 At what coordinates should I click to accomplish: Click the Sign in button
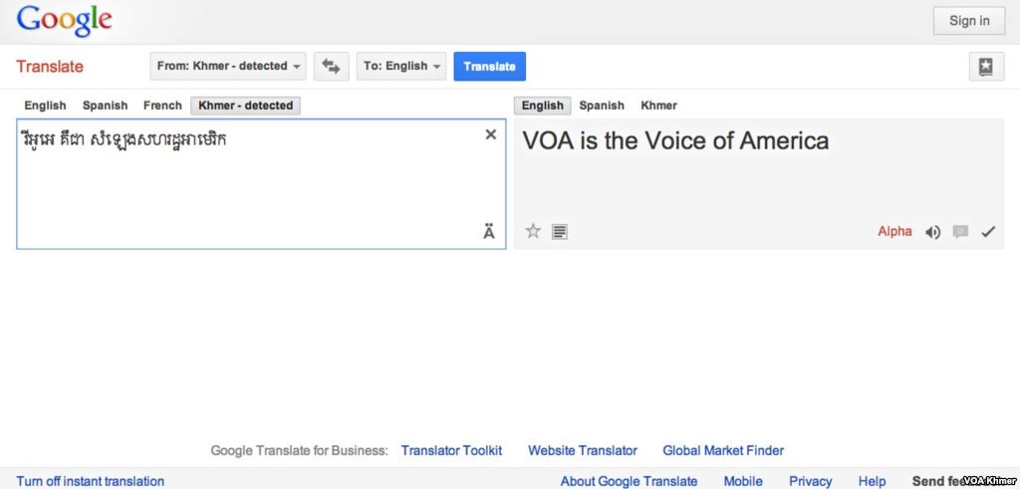coord(968,21)
